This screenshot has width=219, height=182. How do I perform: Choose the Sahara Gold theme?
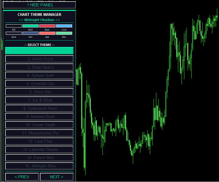click(39, 75)
